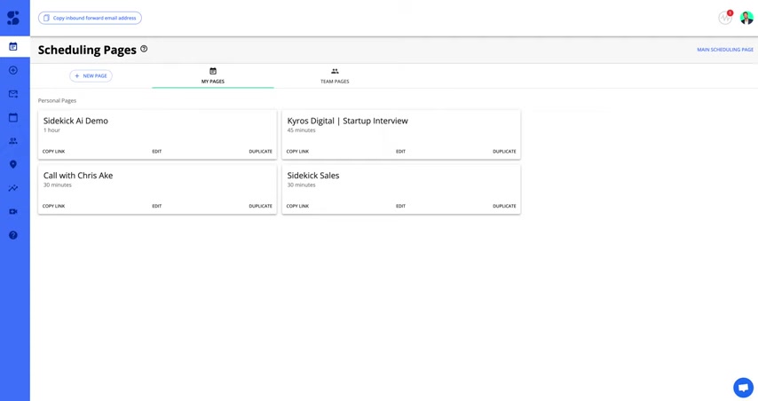The height and width of the screenshot is (401, 758).
Task: Click the help icon beside Scheduling Pages title
Action: click(144, 49)
